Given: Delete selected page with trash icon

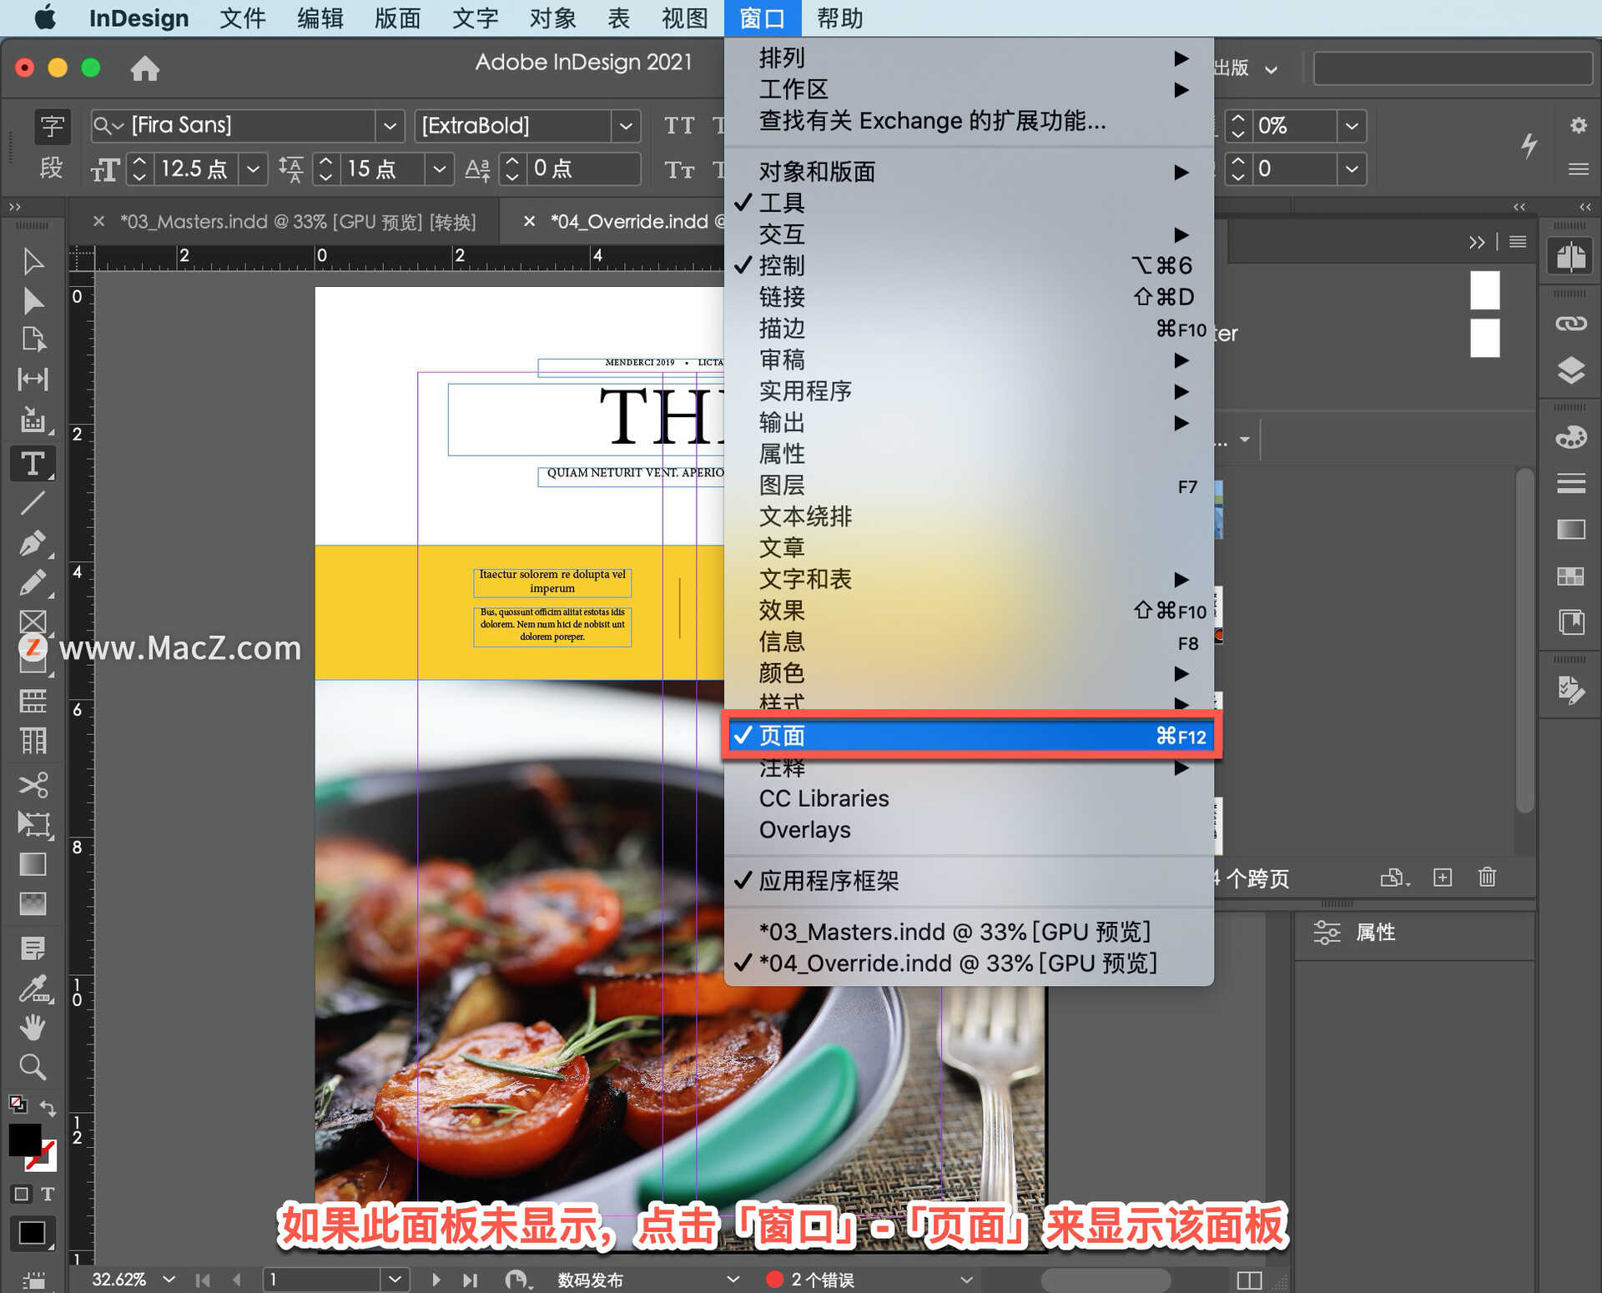Looking at the screenshot, I should coord(1487,877).
